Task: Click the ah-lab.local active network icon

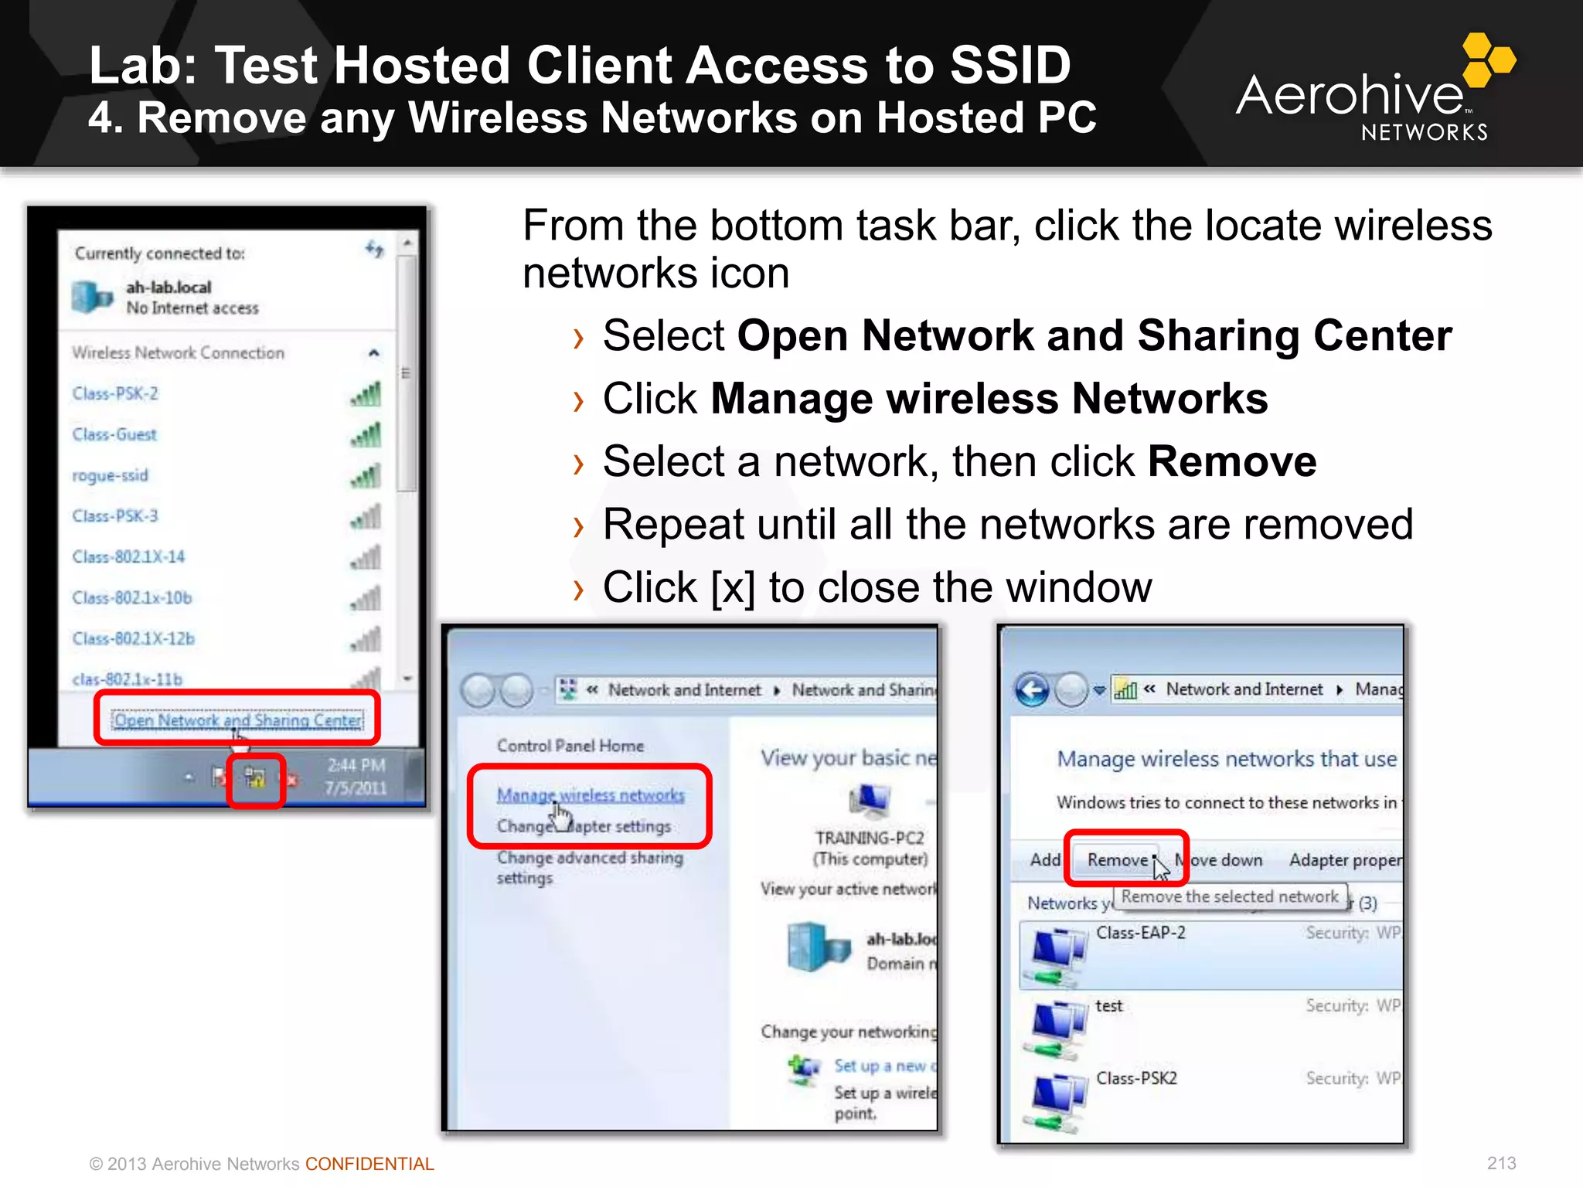Action: [x=819, y=947]
